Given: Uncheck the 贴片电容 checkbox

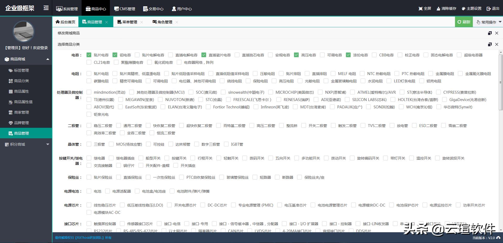Looking at the screenshot, I should click(x=89, y=55).
